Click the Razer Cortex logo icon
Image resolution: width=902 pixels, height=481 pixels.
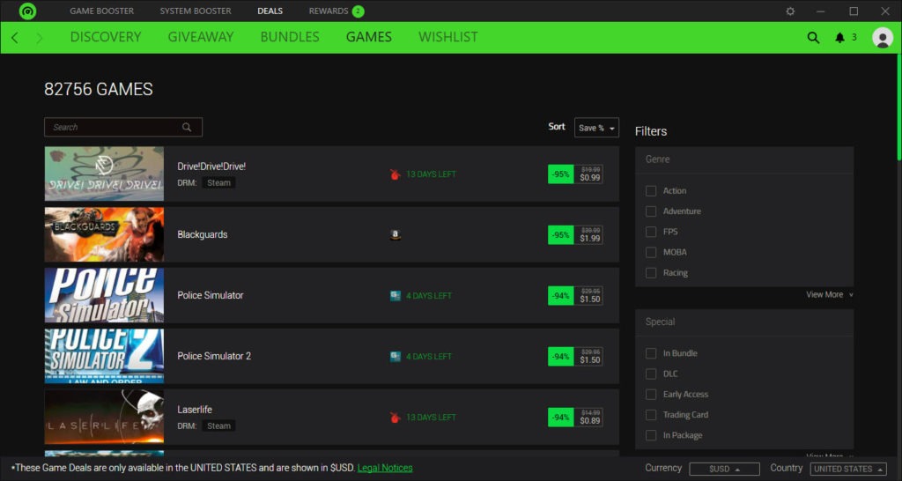(27, 11)
